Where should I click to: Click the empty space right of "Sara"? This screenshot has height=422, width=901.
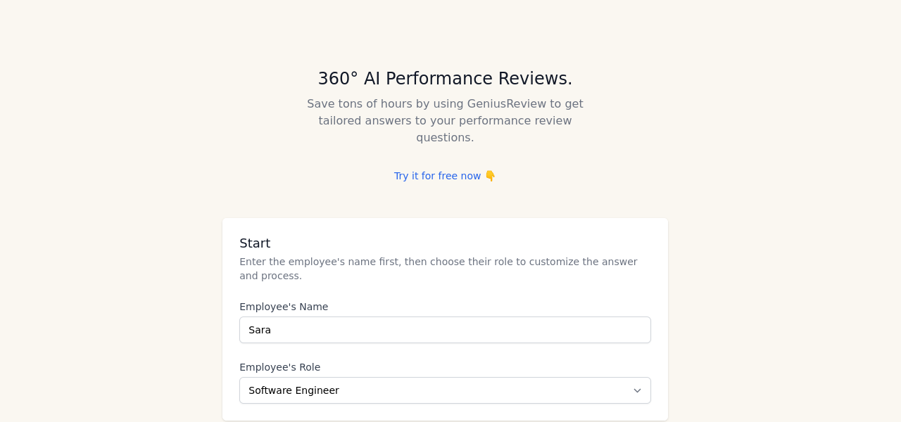pos(458,330)
